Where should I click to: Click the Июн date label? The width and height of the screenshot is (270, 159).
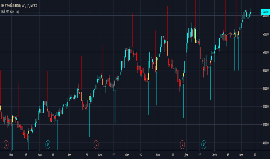[11, 155]
